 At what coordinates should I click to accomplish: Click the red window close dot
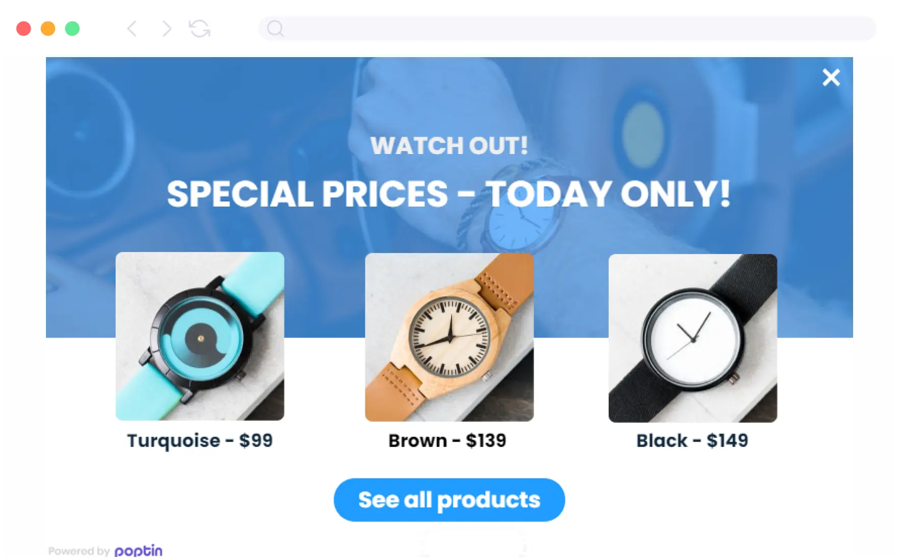pyautogui.click(x=23, y=29)
